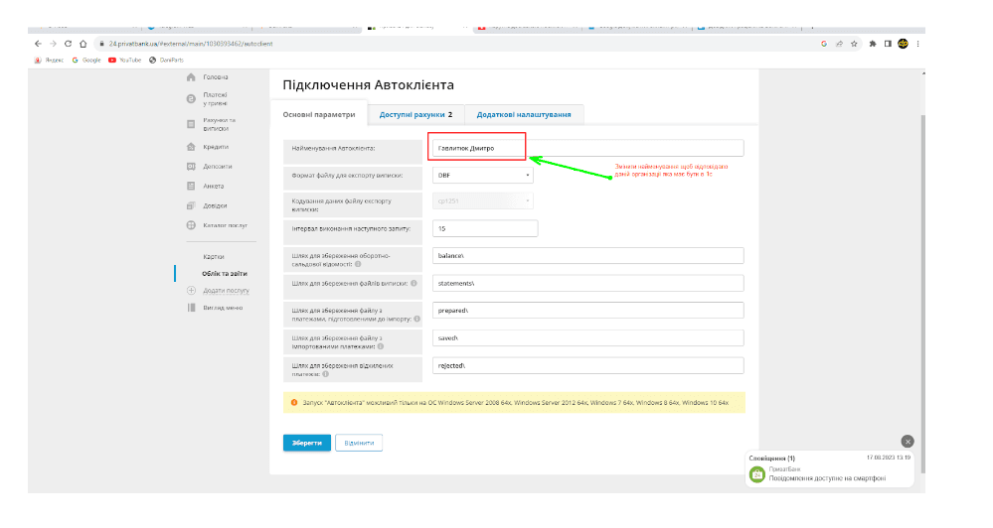Click the Додати послугу plus icon
The height and width of the screenshot is (528, 993).
pyautogui.click(x=191, y=290)
